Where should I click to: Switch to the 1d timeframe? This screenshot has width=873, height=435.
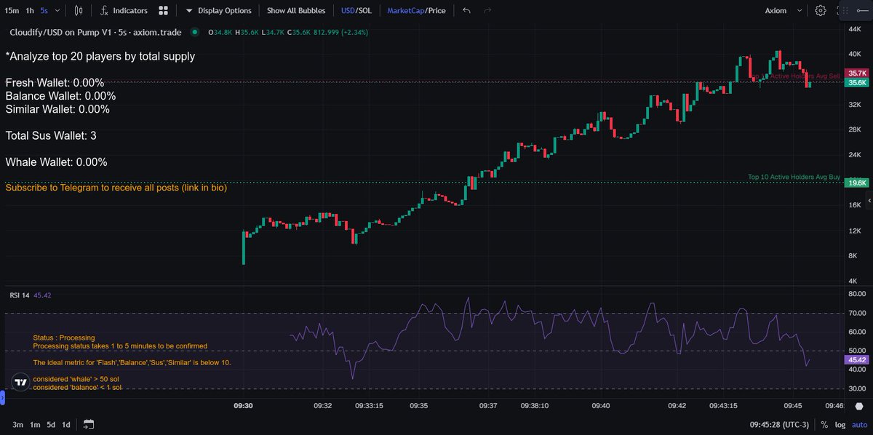coord(65,424)
